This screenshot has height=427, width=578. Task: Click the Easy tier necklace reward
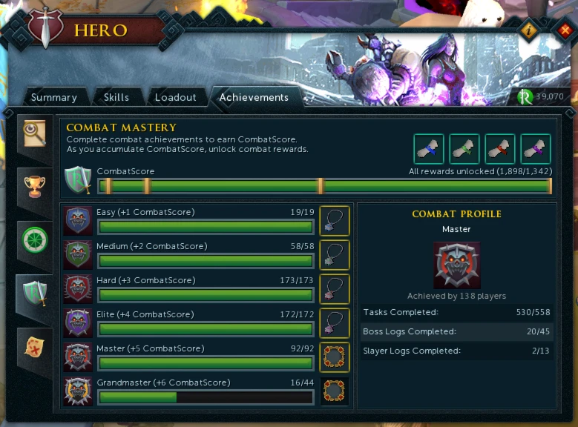335,221
